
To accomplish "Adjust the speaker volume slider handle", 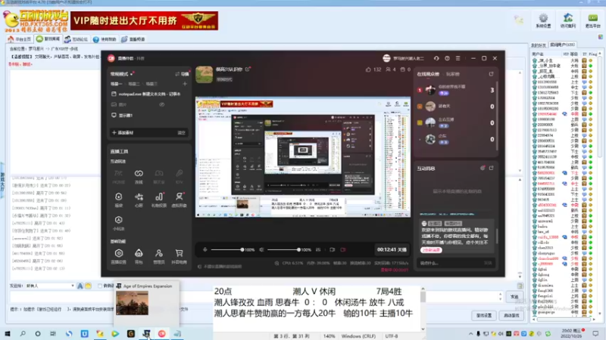I will (298, 250).
